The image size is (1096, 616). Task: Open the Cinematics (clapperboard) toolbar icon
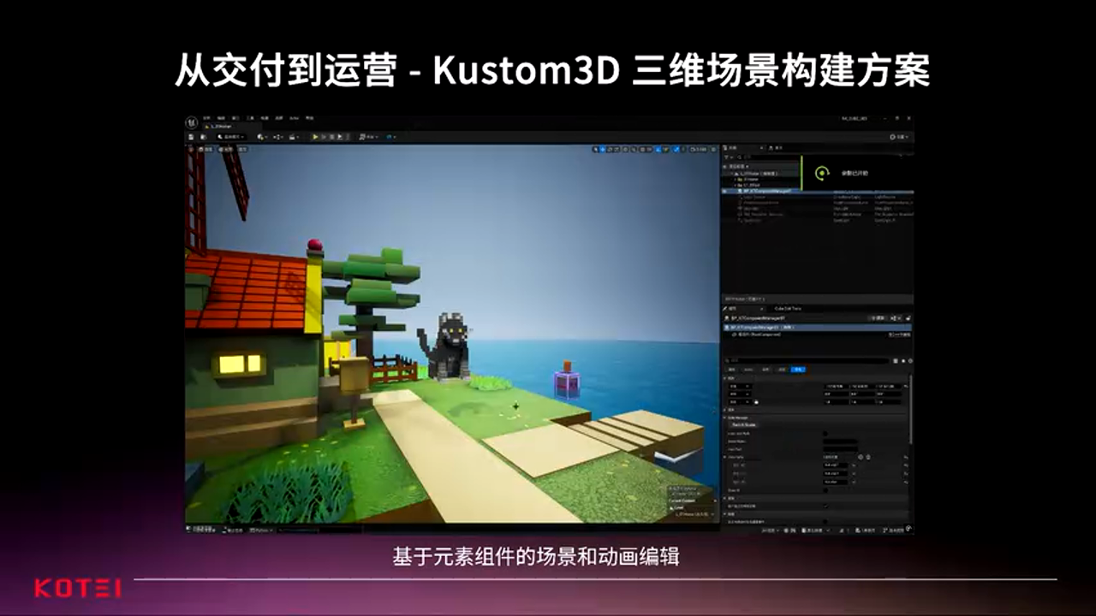[x=291, y=137]
